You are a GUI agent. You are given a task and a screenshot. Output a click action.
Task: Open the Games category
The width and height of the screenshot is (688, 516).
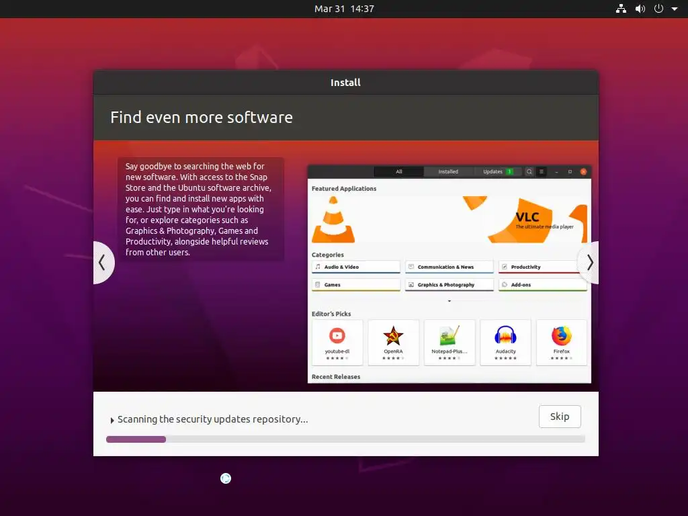click(356, 285)
